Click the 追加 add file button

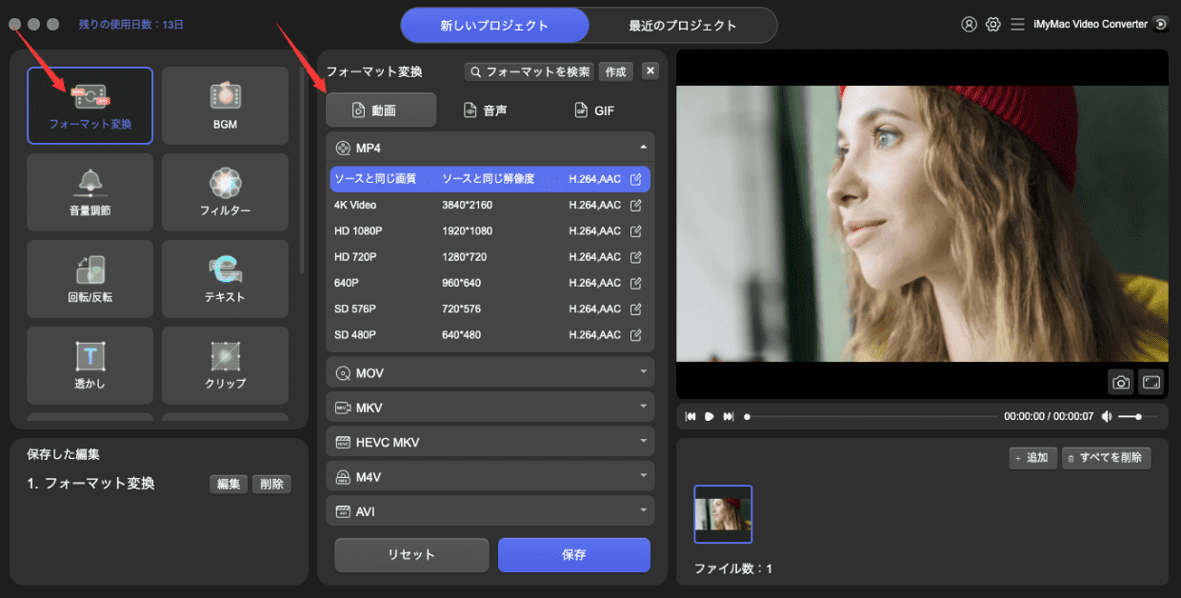coord(1033,458)
